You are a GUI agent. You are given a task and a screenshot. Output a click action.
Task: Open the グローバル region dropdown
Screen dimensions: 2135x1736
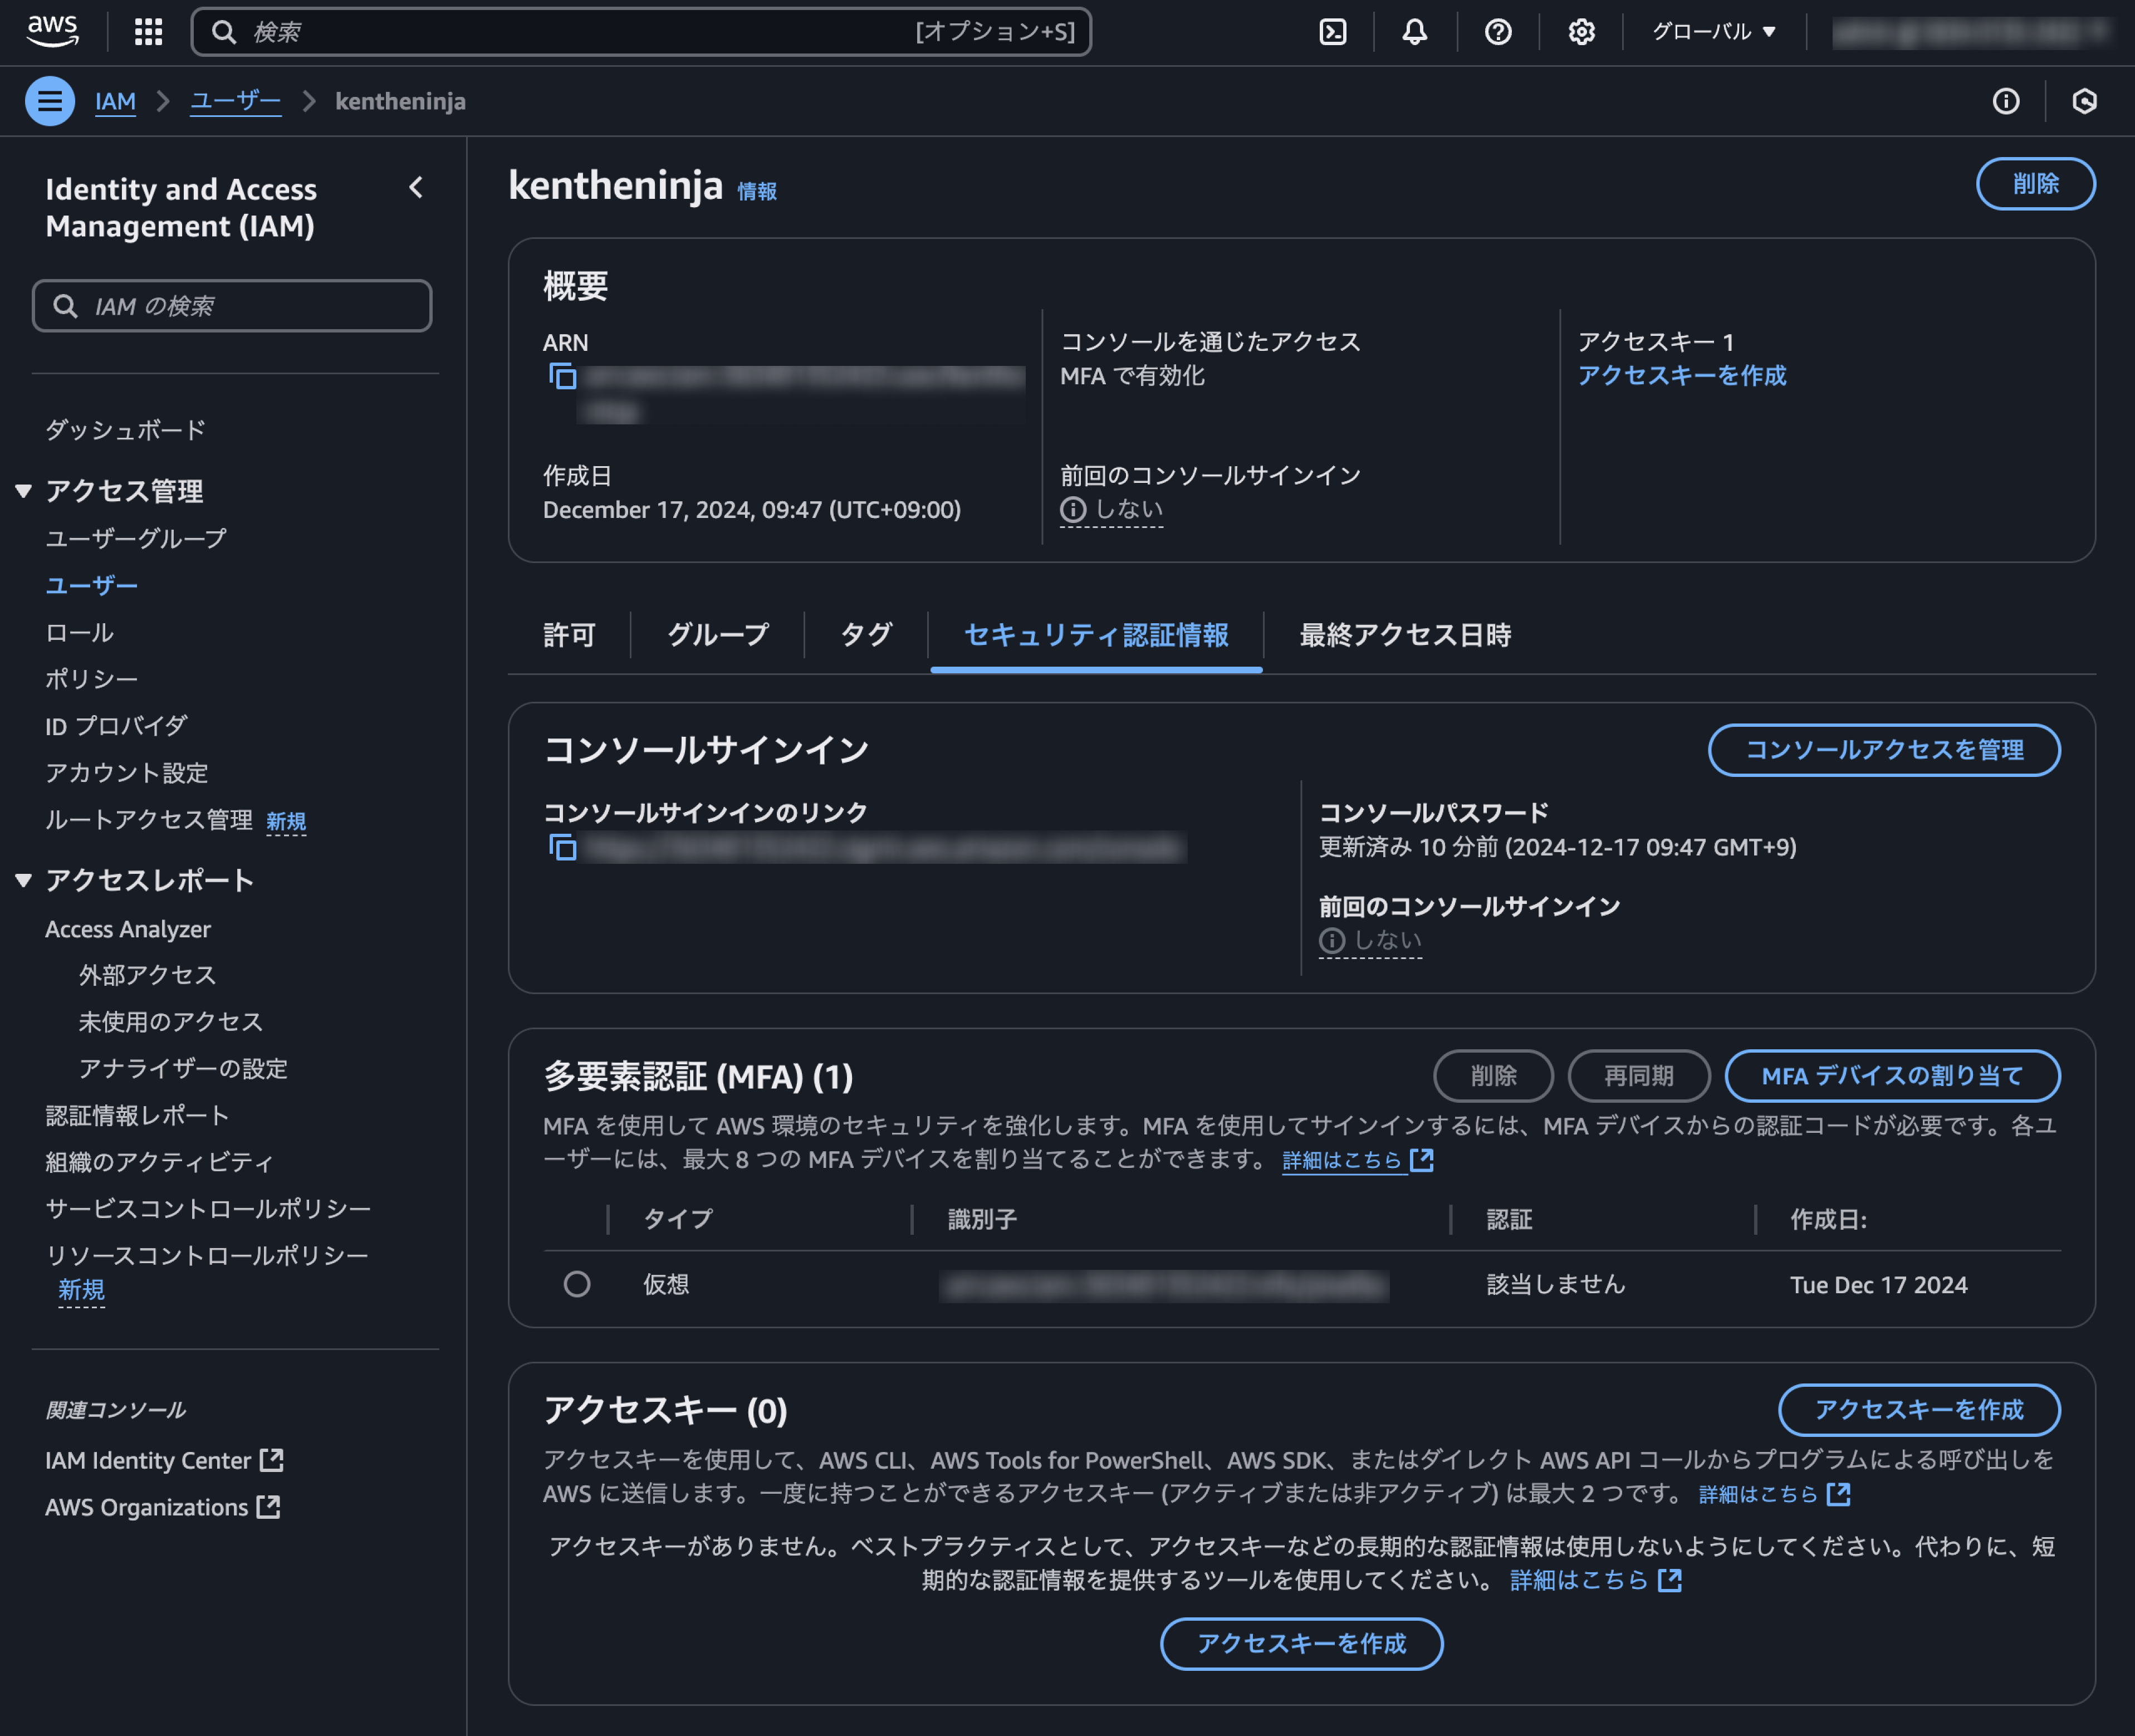click(x=1713, y=32)
